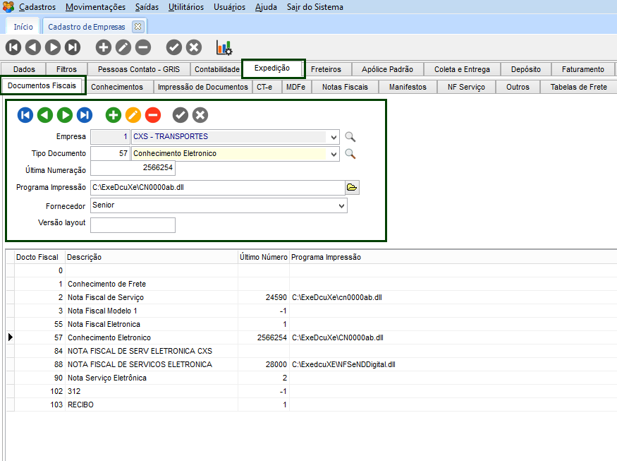Open the Faturamento tab
Screen dimensions: 617x461
582,69
